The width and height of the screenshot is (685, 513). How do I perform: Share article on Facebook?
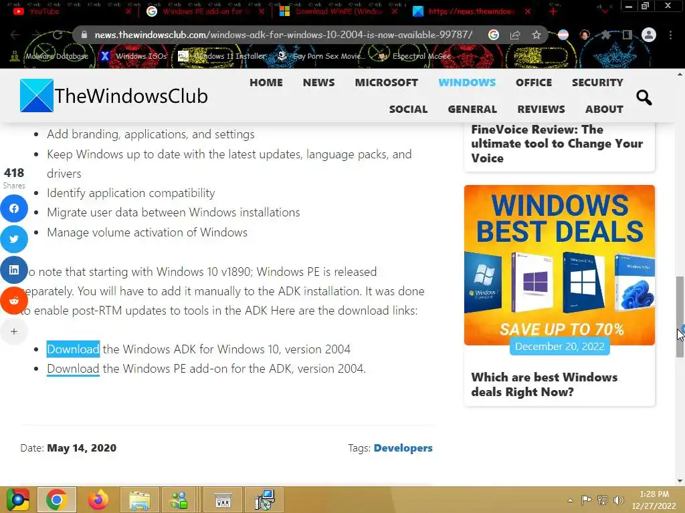coord(14,208)
